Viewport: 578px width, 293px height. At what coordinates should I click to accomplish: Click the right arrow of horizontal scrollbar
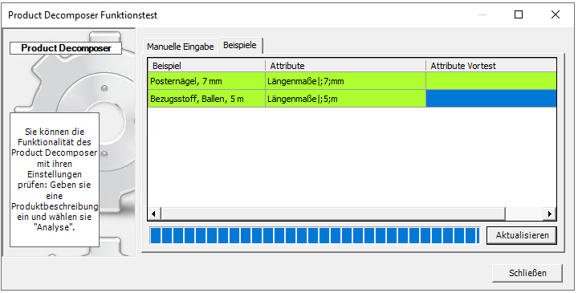[550, 214]
